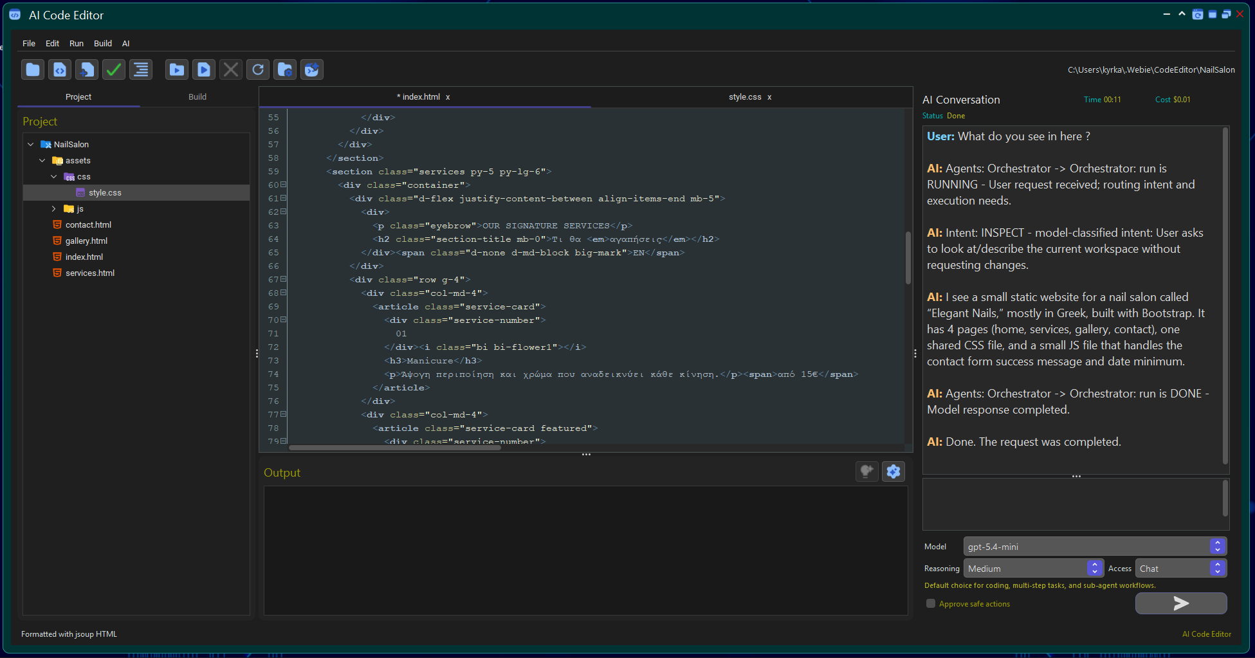Send the AI message with the arrow button
This screenshot has width=1255, height=658.
coord(1181,603)
